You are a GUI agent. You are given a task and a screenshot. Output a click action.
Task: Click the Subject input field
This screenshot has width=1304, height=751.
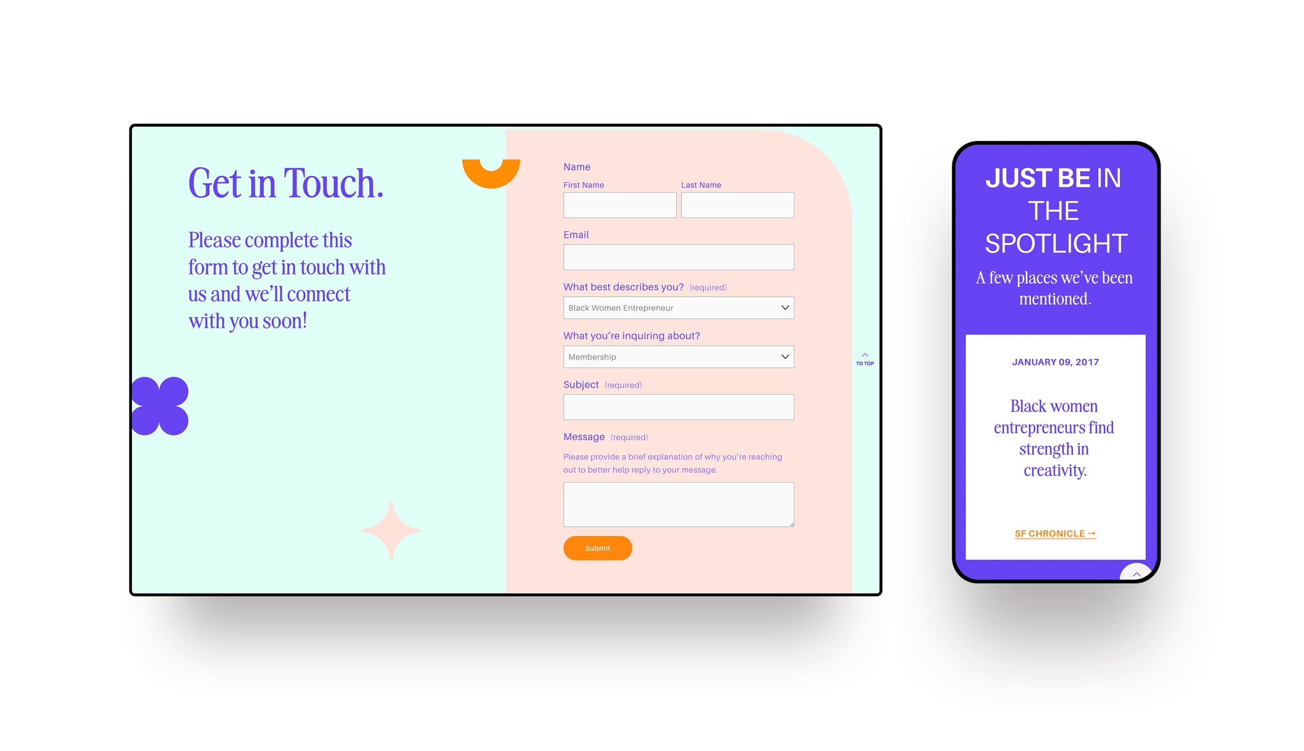coord(678,407)
